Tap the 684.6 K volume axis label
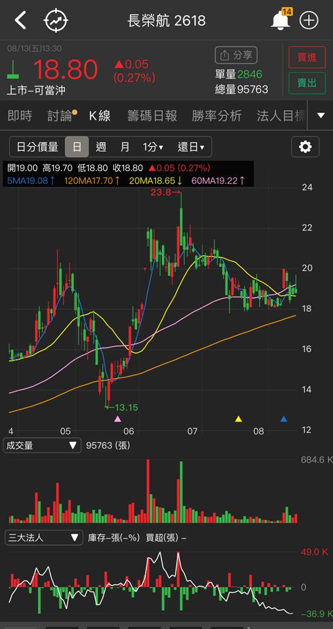This screenshot has height=629, width=333. [x=317, y=460]
